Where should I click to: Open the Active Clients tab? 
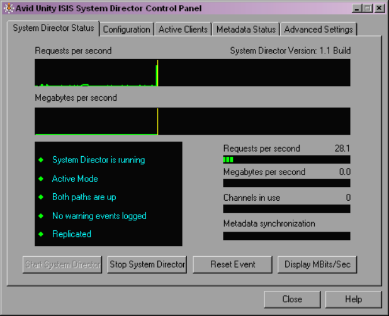[x=183, y=30]
